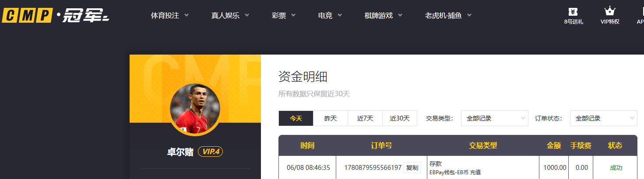Click the 手续费 column header

point(581,146)
